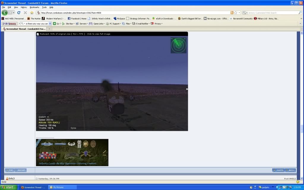Open the View menu
The height and width of the screenshot is (190, 304).
(16, 7)
